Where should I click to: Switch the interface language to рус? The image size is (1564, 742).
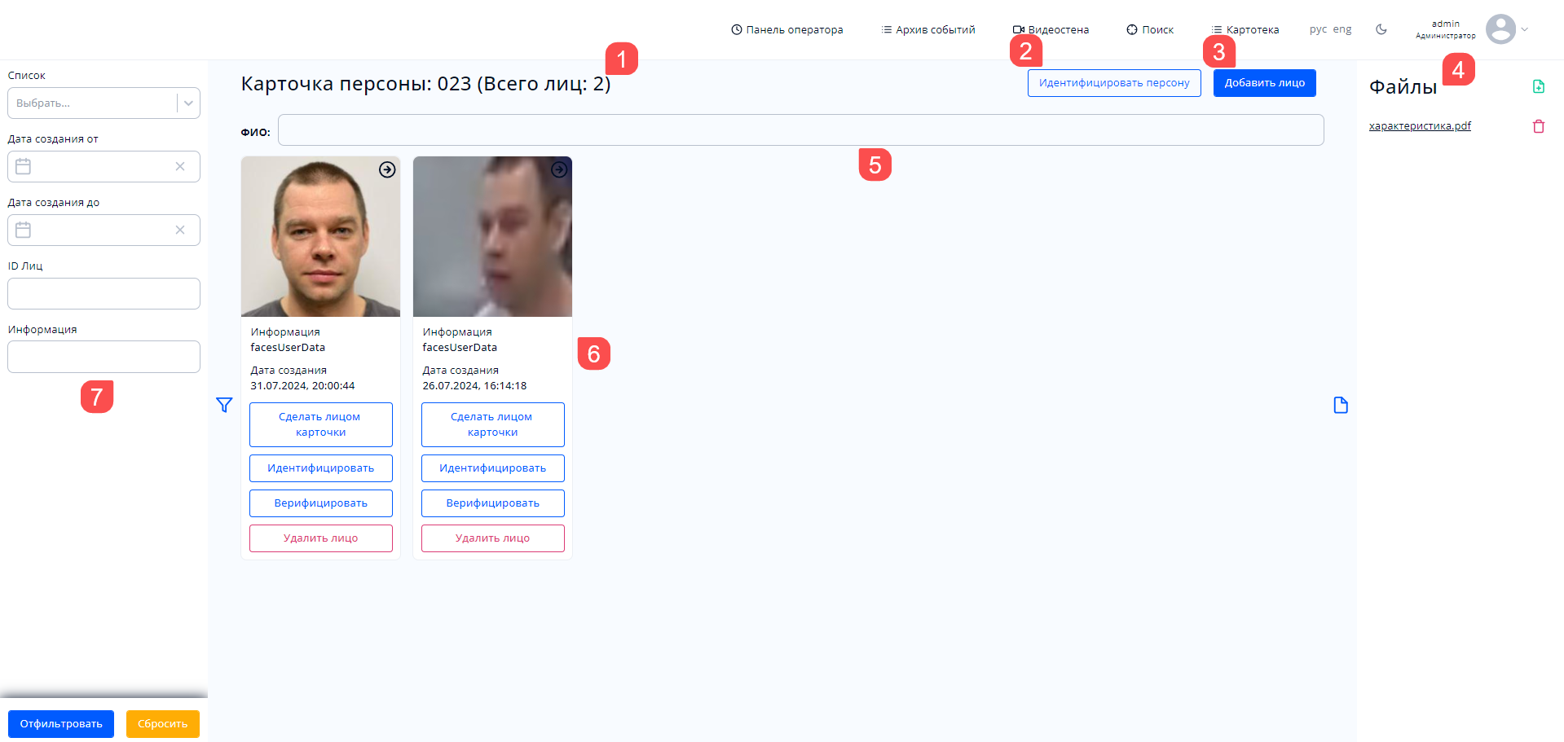coord(1318,29)
